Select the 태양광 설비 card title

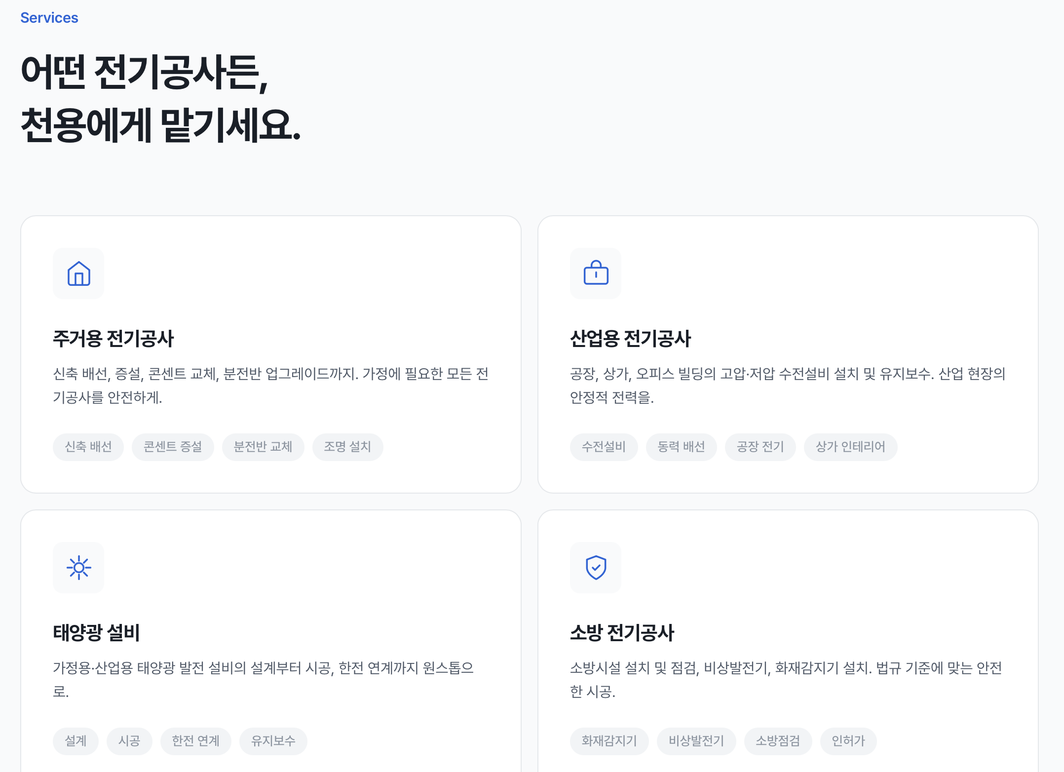point(97,633)
